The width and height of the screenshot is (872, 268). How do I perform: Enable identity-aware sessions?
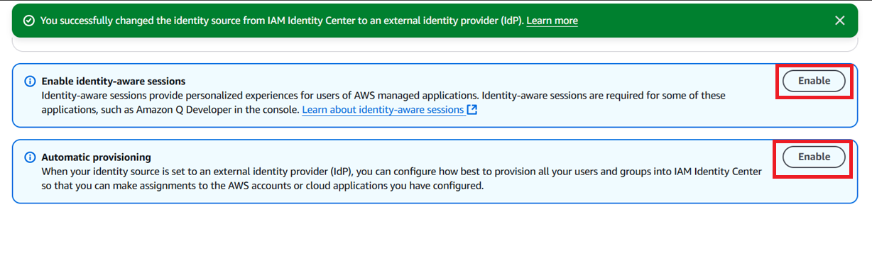814,81
